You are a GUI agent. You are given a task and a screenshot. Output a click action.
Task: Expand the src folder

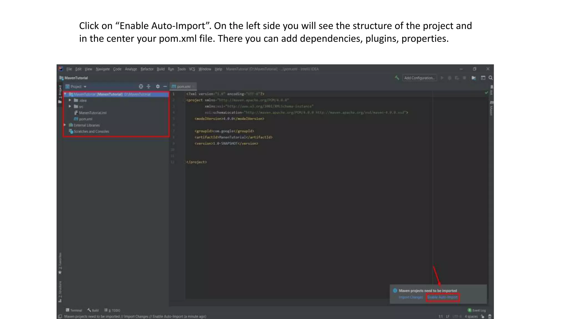70,106
